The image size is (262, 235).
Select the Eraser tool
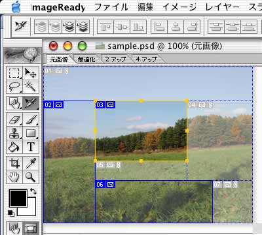click(14, 119)
